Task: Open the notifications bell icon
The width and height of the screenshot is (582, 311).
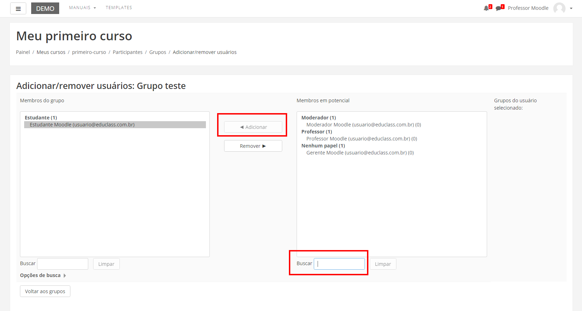Action: [x=487, y=8]
